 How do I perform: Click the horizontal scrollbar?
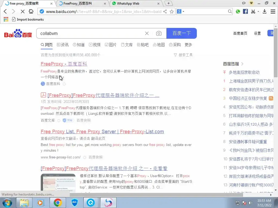click(156, 195)
